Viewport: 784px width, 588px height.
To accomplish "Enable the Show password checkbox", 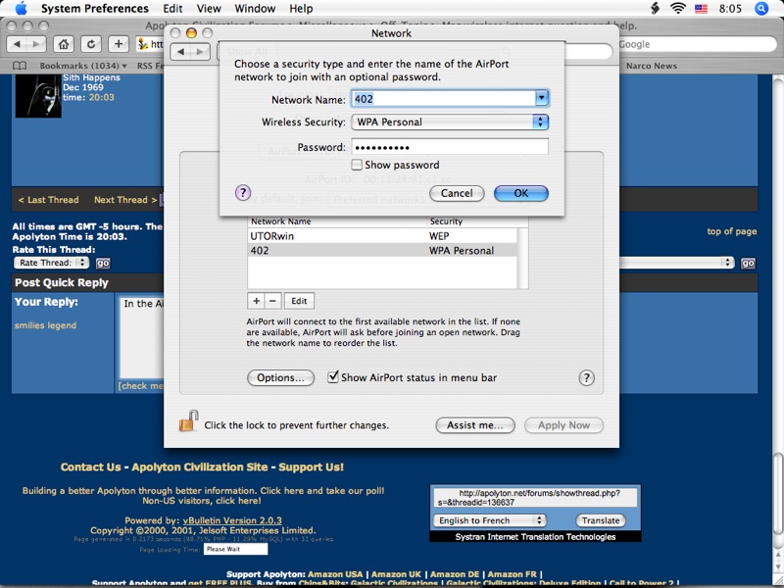I will [x=357, y=166].
